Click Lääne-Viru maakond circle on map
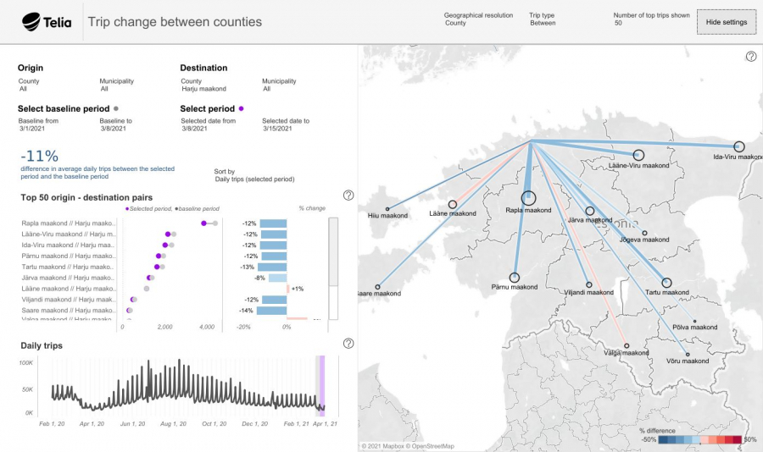The height and width of the screenshot is (452, 763). [x=638, y=155]
